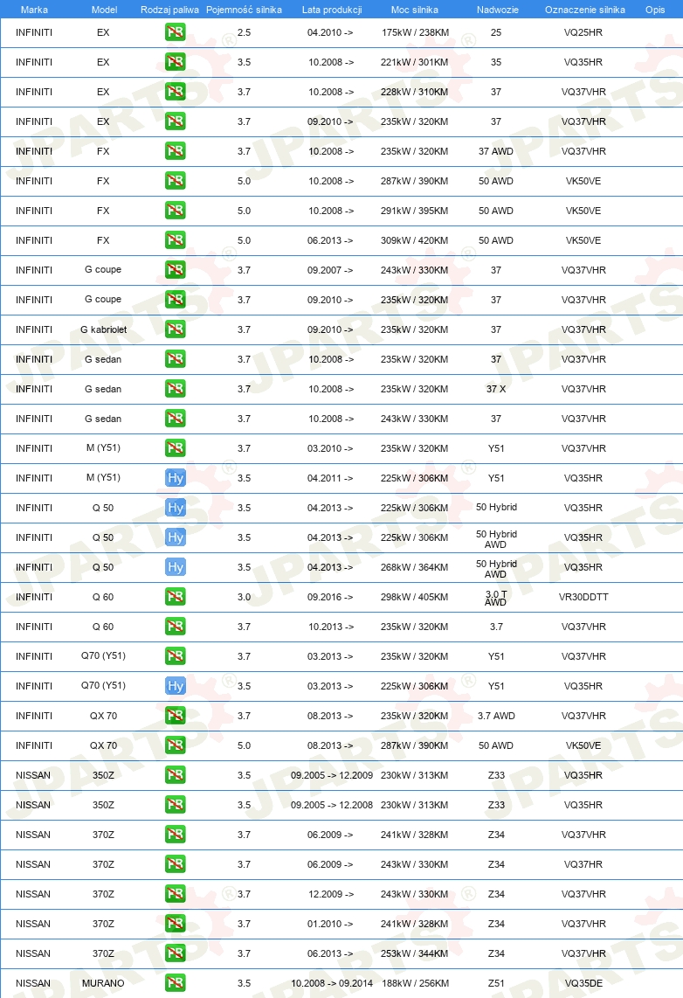Click '2.5' engine capacity cell

click(245, 31)
